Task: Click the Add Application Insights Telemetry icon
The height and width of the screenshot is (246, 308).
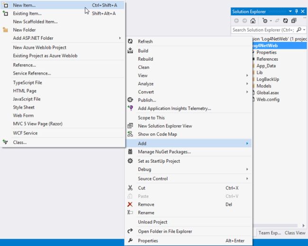Action: click(x=130, y=108)
